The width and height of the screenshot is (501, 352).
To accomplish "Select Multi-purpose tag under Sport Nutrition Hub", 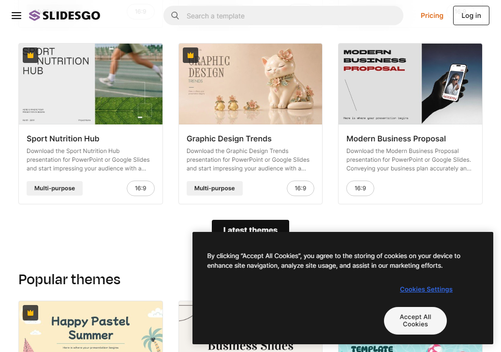I will (55, 188).
